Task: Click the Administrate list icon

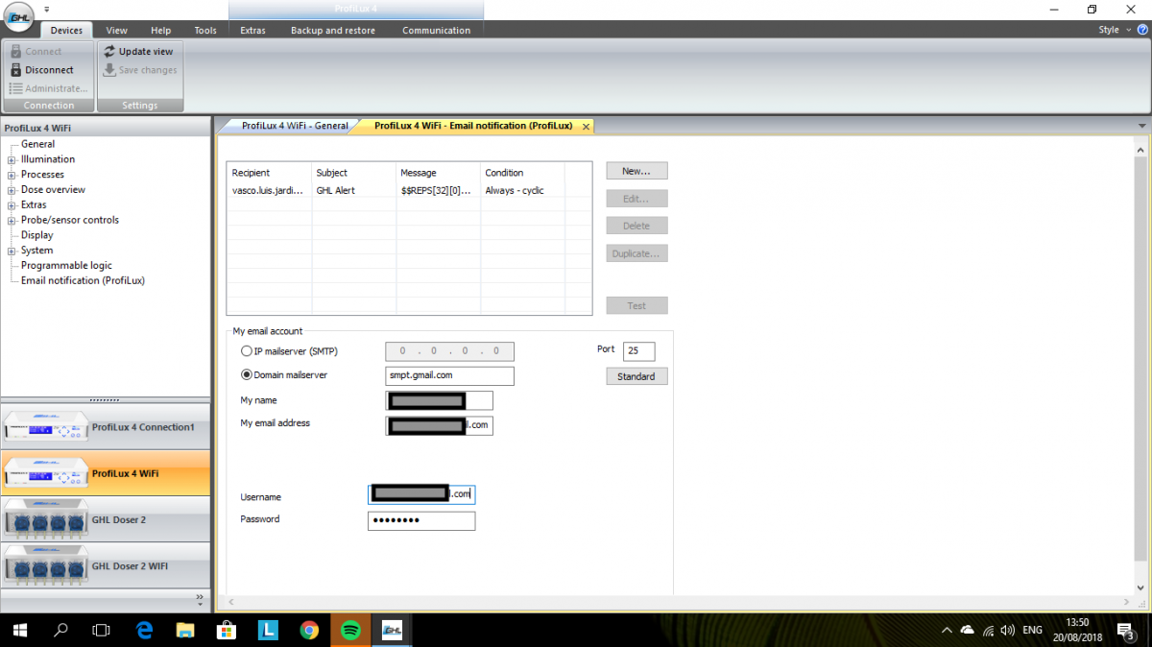Action: pyautogui.click(x=15, y=88)
